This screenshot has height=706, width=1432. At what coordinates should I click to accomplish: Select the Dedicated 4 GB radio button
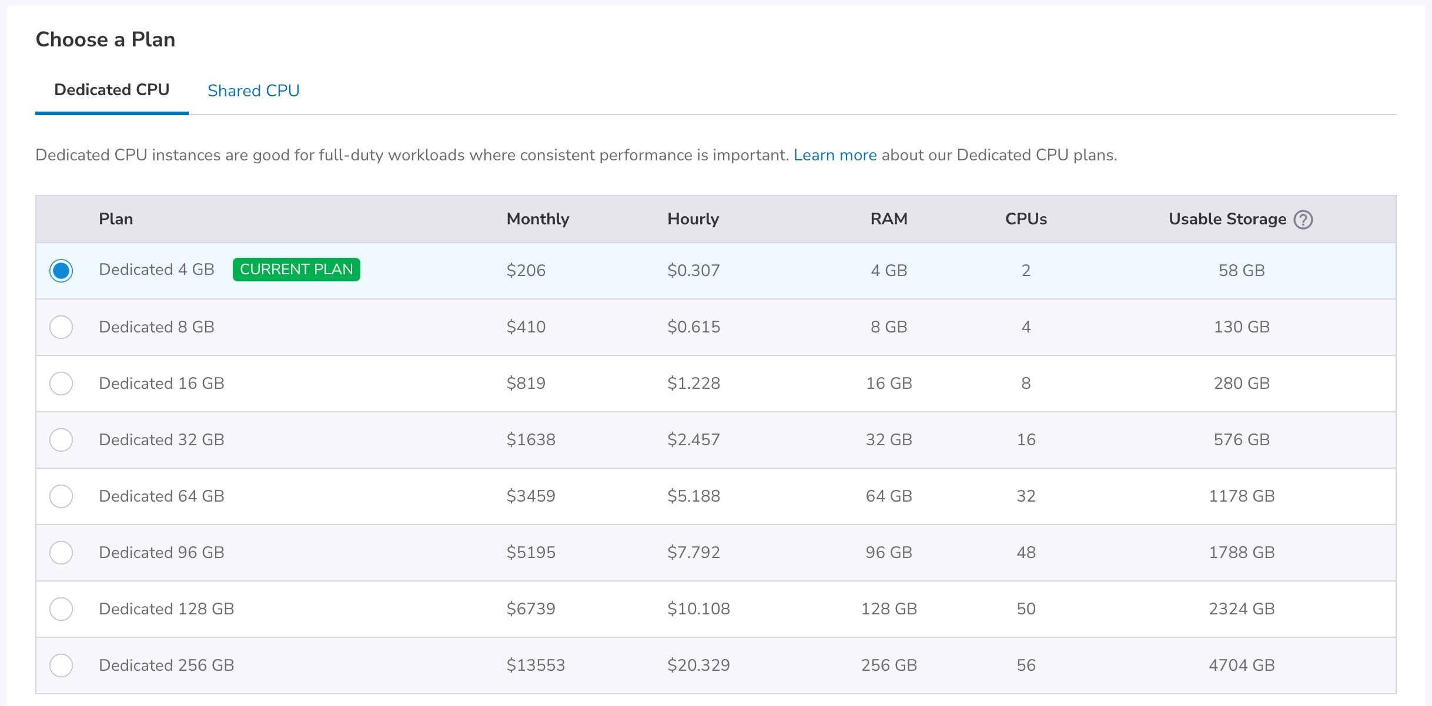tap(61, 271)
